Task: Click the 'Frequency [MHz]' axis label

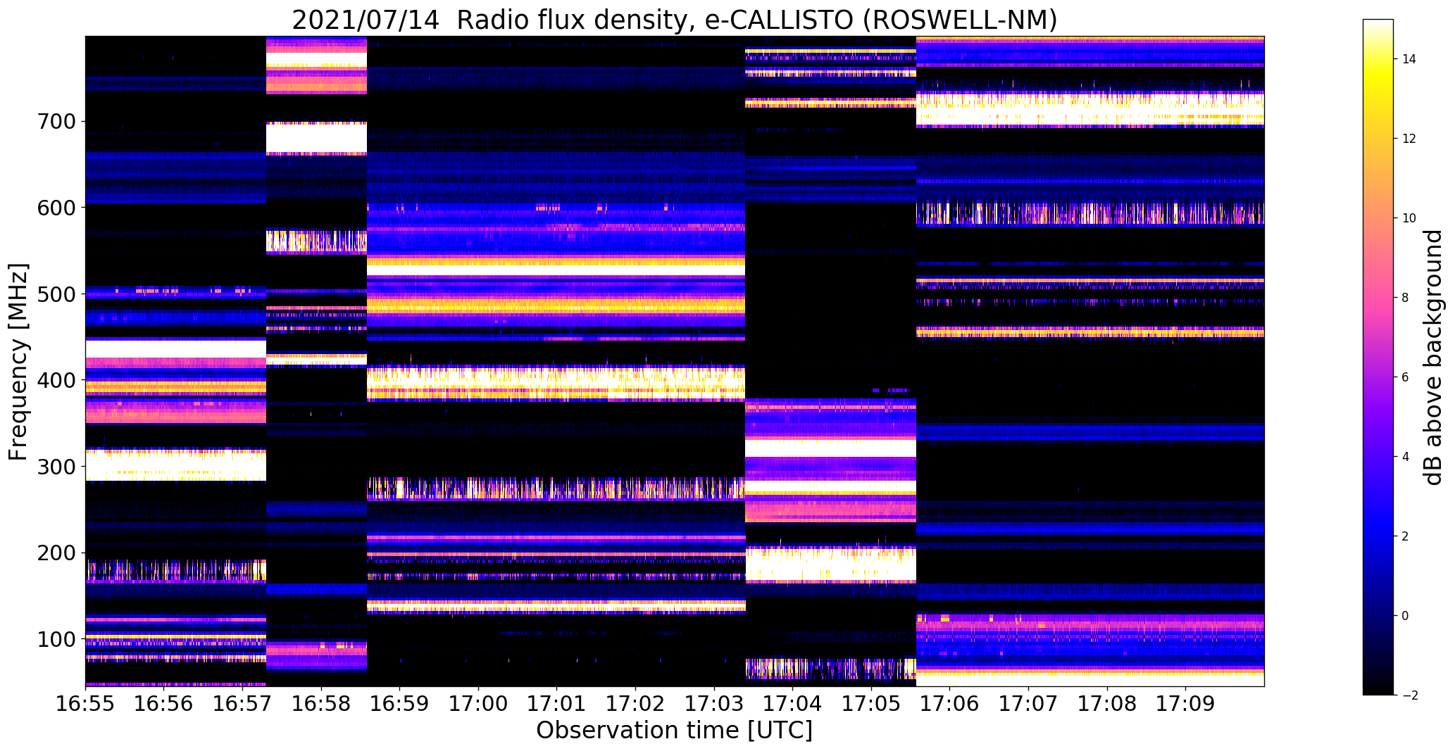Action: (18, 362)
